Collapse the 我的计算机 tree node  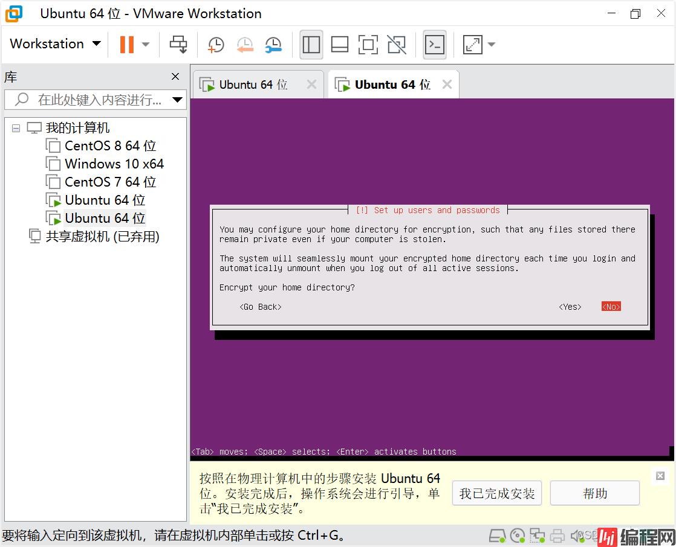(16, 128)
